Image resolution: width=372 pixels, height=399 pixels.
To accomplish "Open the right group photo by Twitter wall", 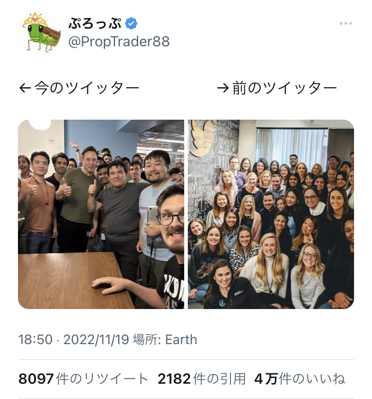I will click(271, 214).
